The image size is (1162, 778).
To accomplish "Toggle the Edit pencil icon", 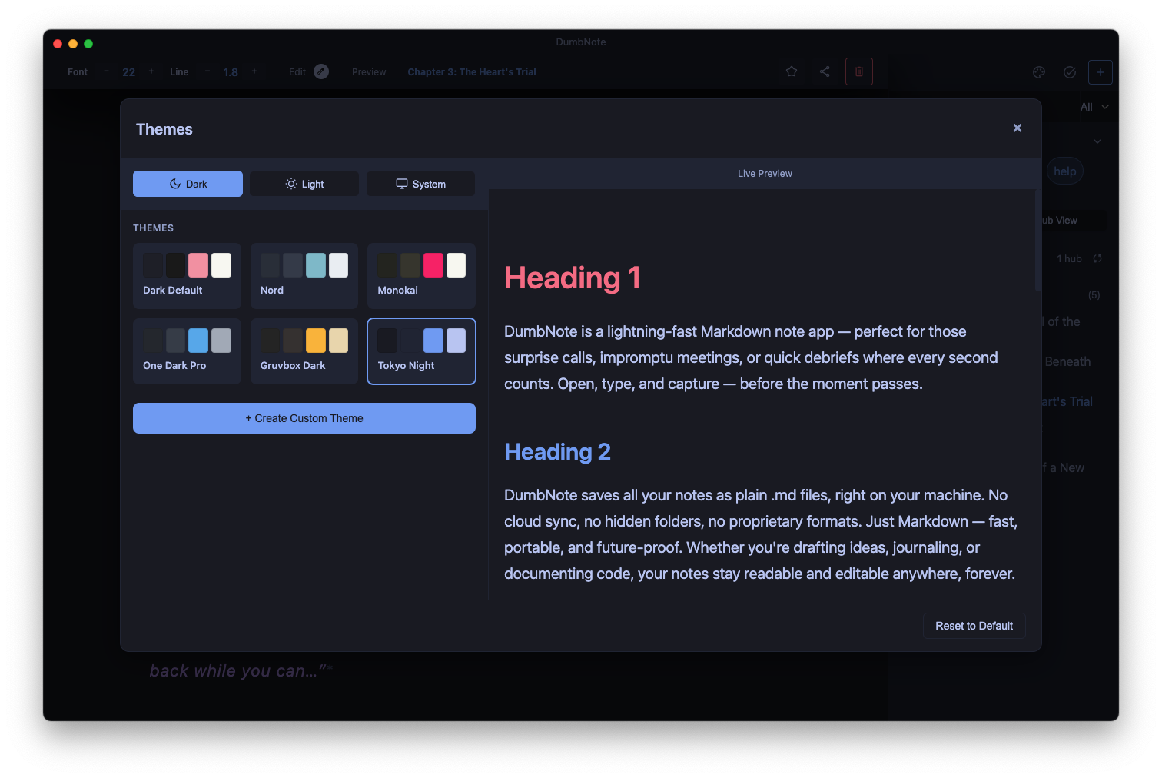I will [x=321, y=71].
